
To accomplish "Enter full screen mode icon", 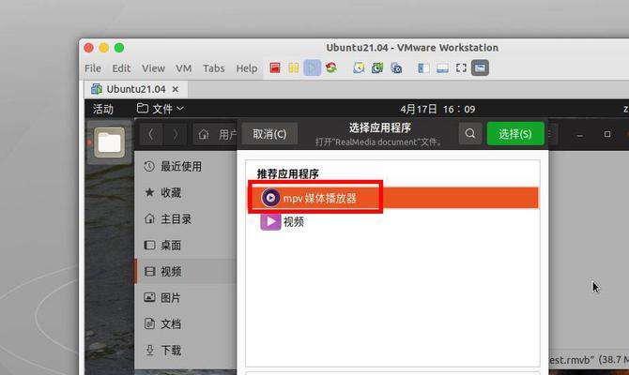I will click(461, 67).
